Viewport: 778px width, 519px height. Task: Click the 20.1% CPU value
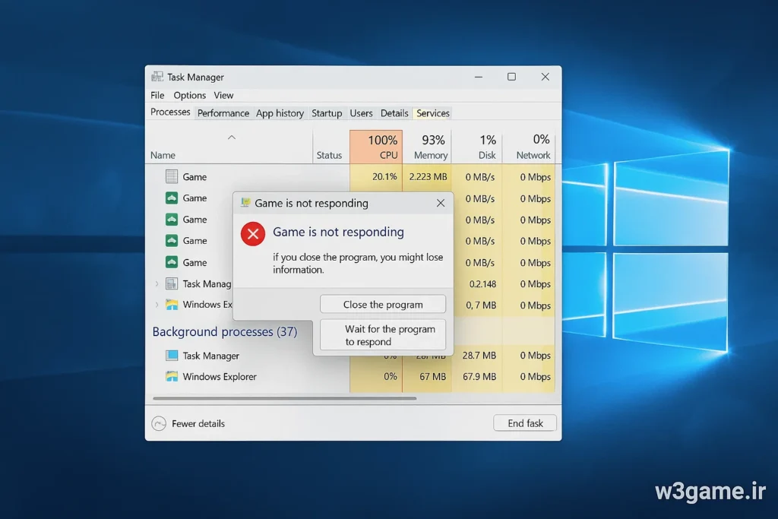pos(384,176)
